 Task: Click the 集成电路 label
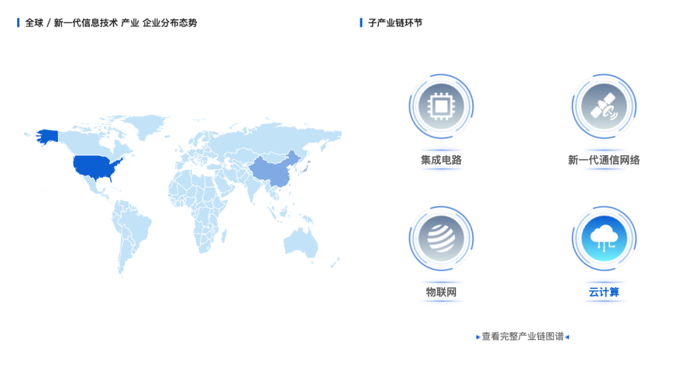[441, 160]
